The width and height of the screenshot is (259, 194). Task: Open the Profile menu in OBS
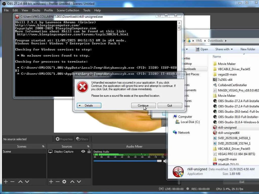pyautogui.click(x=49, y=10)
